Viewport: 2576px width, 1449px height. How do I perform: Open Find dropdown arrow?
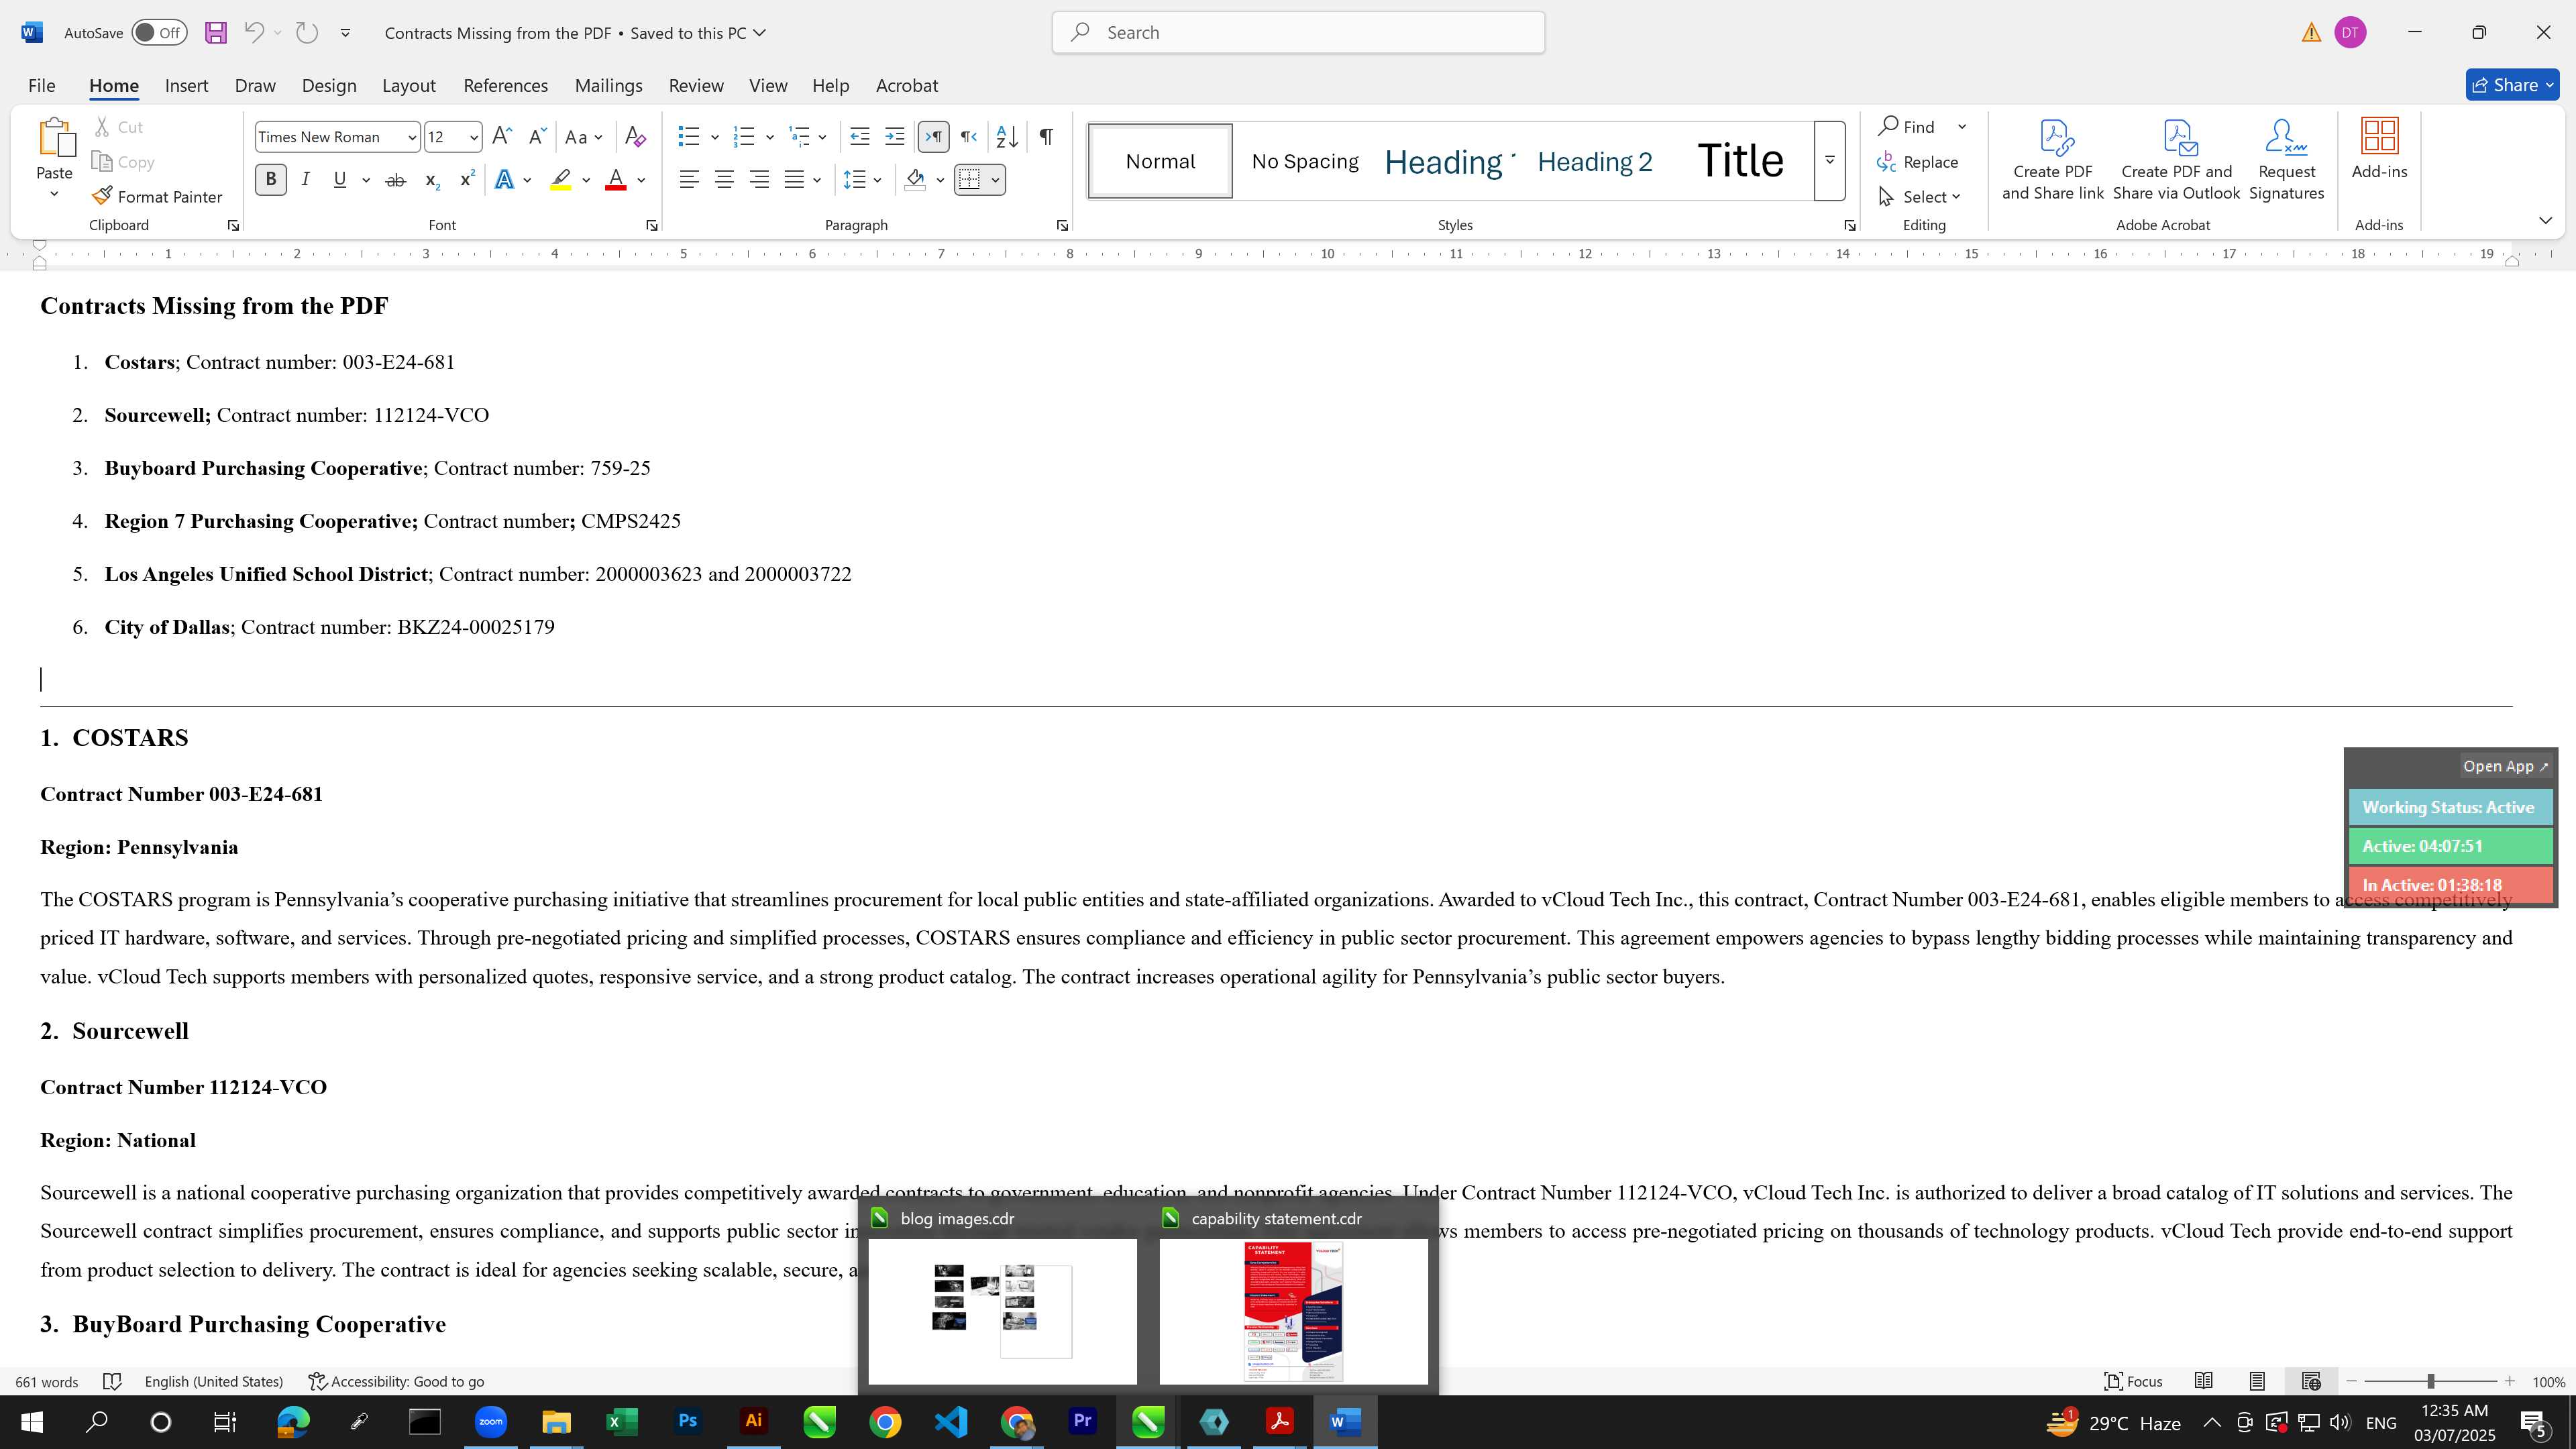click(x=1962, y=127)
